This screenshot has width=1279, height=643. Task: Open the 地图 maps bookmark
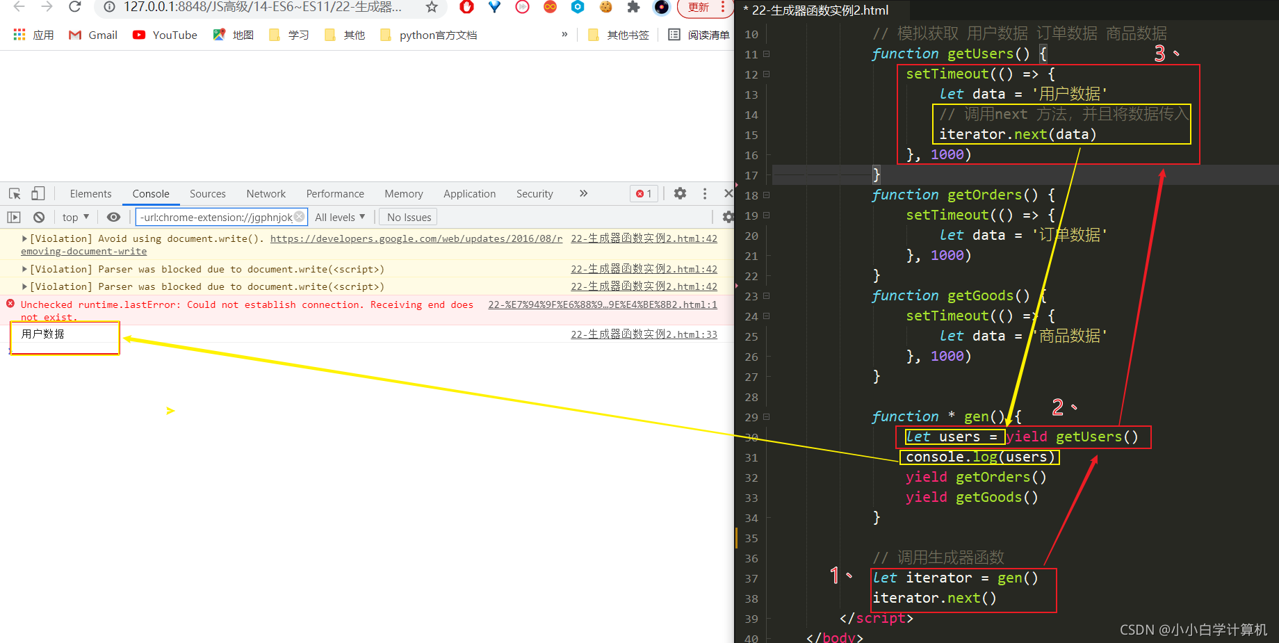(x=234, y=35)
